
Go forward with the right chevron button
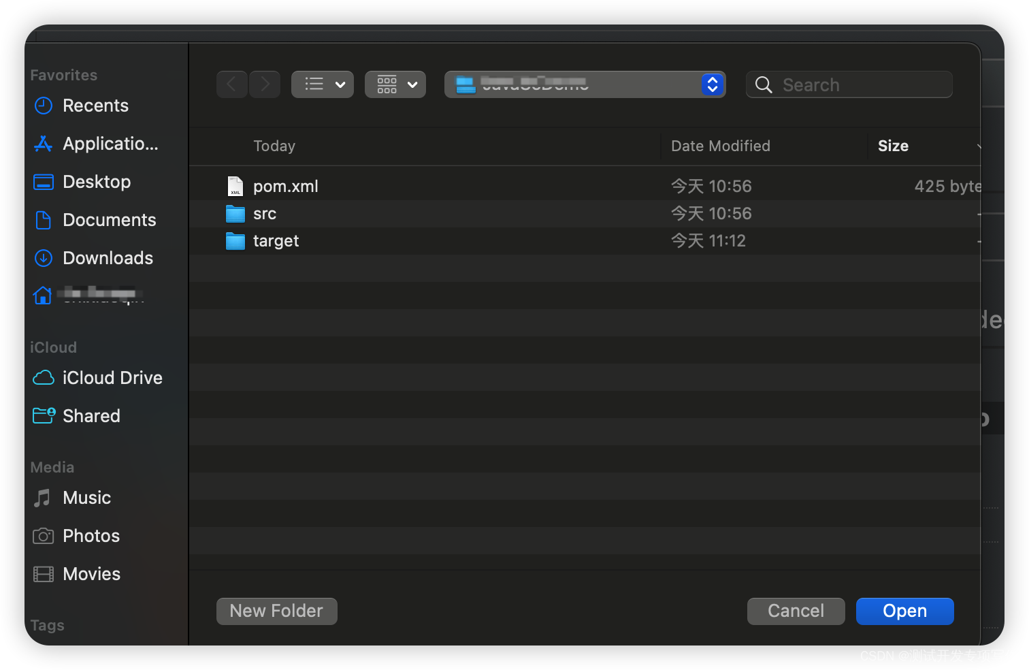pyautogui.click(x=265, y=84)
